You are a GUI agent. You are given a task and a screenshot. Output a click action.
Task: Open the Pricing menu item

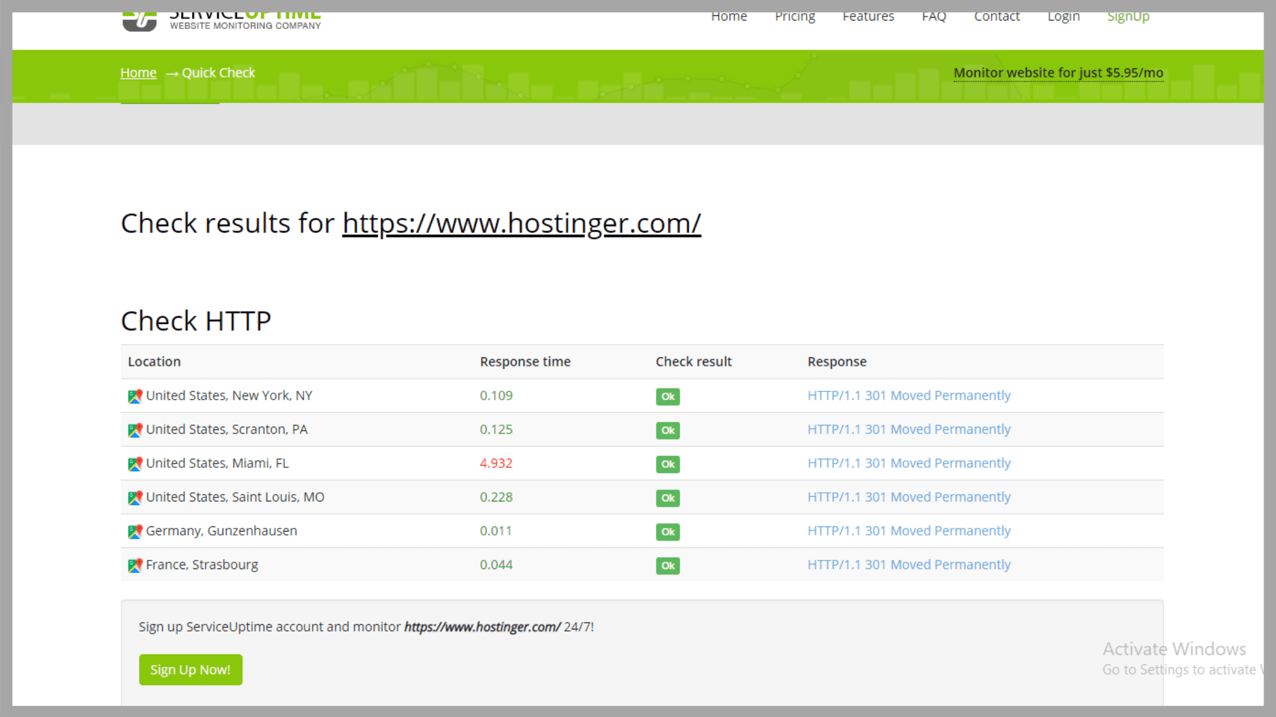tap(794, 17)
